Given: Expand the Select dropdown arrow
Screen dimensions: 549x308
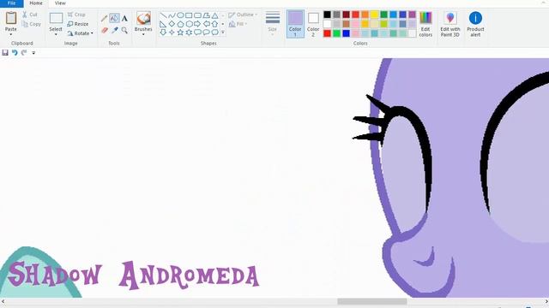Looking at the screenshot, I should pyautogui.click(x=56, y=34).
